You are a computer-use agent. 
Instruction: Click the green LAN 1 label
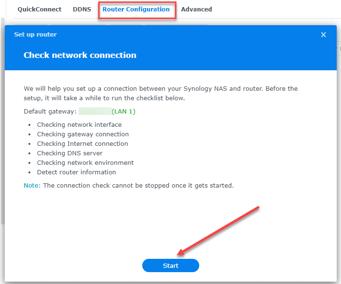pos(124,112)
